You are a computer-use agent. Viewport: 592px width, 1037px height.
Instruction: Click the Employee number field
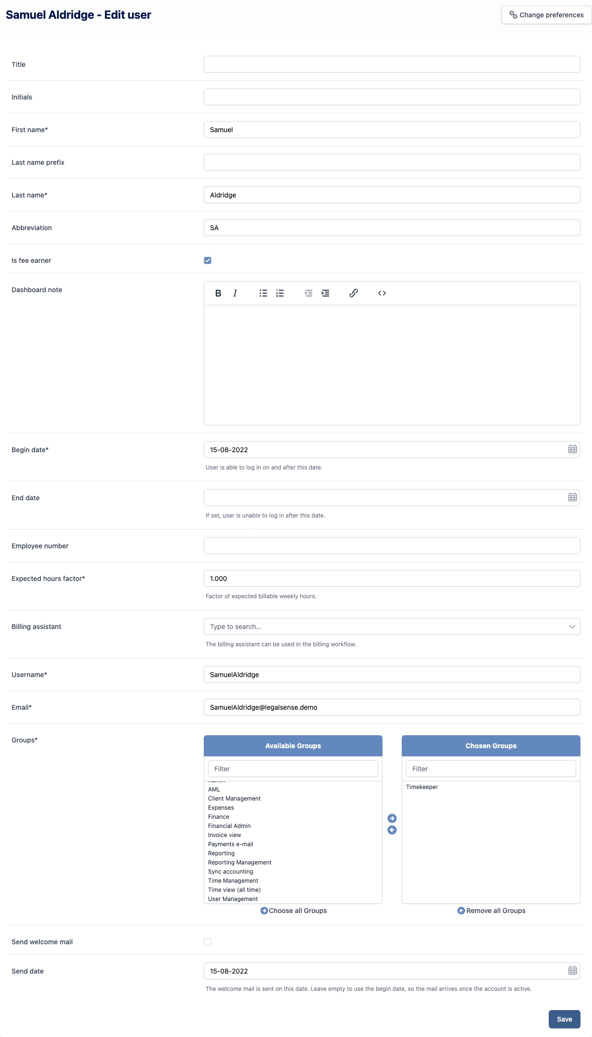tap(392, 546)
